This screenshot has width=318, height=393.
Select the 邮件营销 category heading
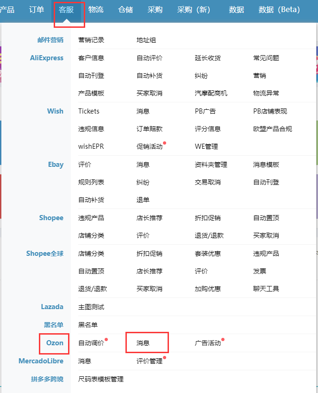(50, 40)
